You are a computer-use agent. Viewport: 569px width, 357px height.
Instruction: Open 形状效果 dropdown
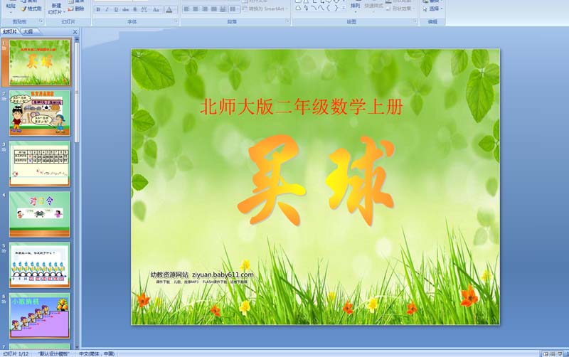click(x=400, y=9)
